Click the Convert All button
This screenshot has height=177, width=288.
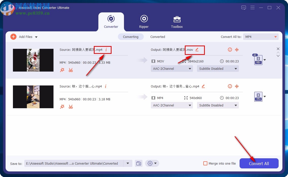click(259, 163)
